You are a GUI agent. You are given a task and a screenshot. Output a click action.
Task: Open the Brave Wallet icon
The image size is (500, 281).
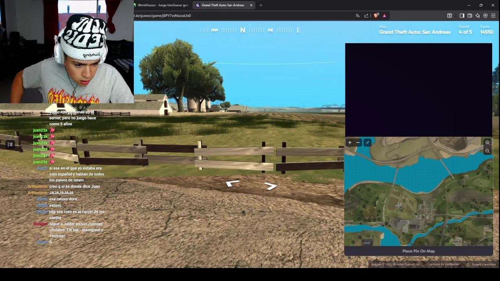pos(470,16)
